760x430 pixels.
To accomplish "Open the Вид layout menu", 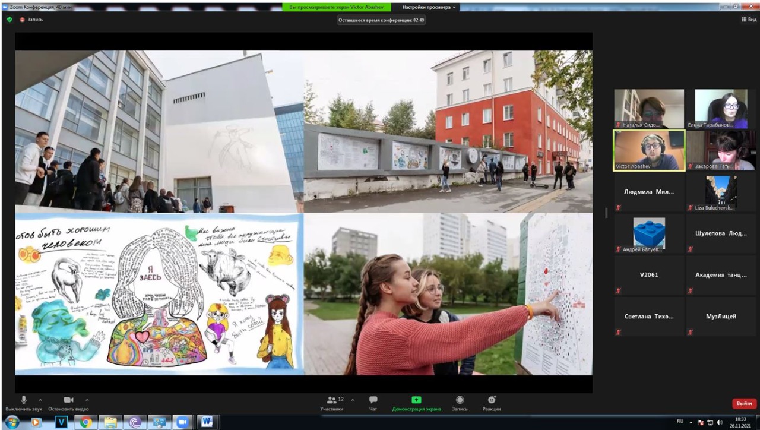I will tap(749, 19).
